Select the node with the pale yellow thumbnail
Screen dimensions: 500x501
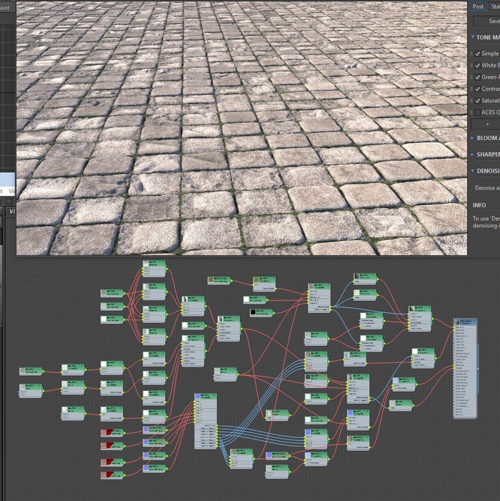coord(365,296)
